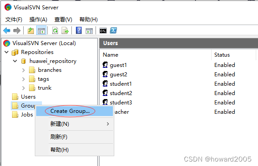Select the student1 user name
Screen dimensions: 258x166
coord(121,84)
